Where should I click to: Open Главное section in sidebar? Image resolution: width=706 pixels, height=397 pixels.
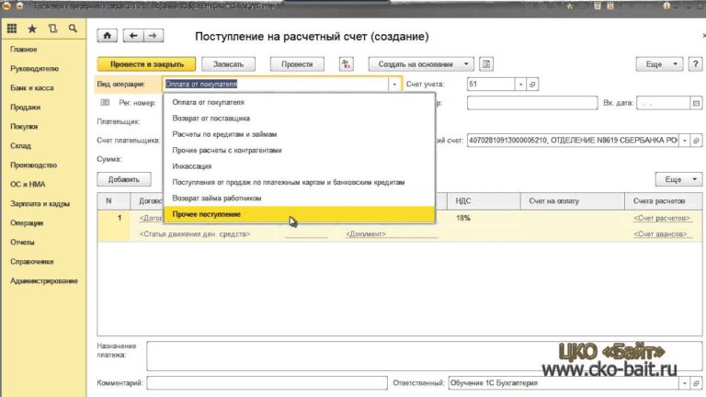pyautogui.click(x=23, y=49)
